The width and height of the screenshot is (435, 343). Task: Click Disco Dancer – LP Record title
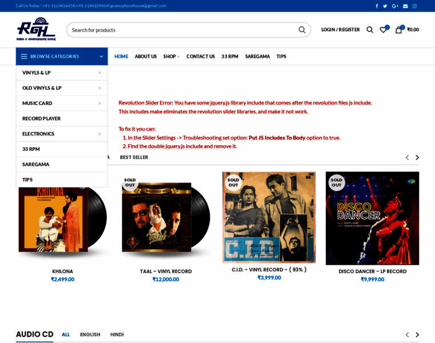(373, 272)
